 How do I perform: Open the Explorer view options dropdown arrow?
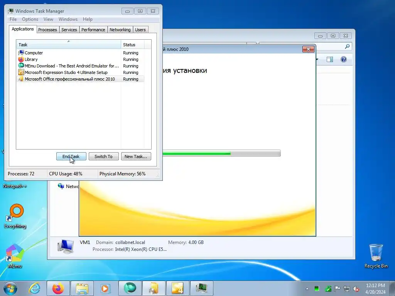317,59
